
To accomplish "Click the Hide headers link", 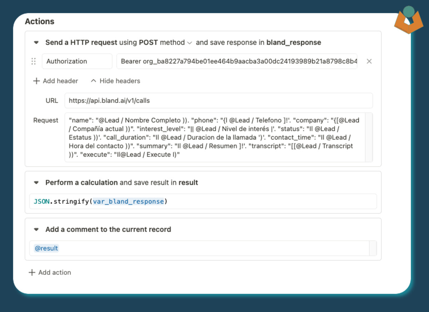I will coord(120,81).
